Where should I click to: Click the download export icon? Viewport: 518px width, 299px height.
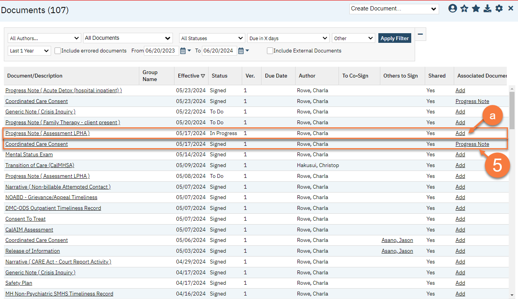(x=487, y=8)
